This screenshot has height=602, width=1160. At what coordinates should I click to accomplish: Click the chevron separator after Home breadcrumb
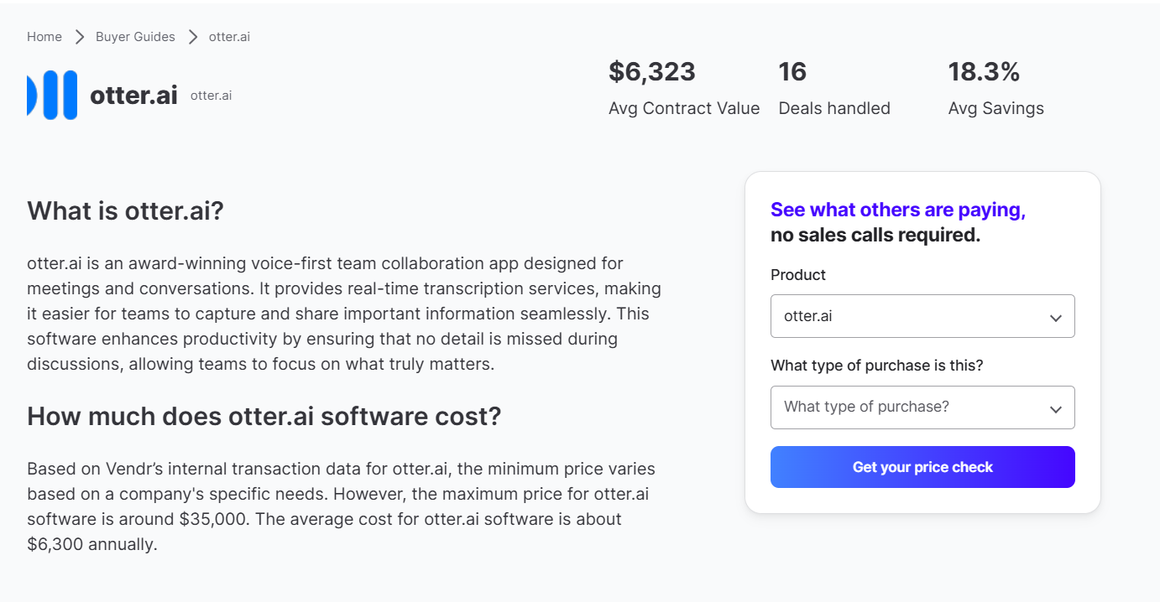79,37
